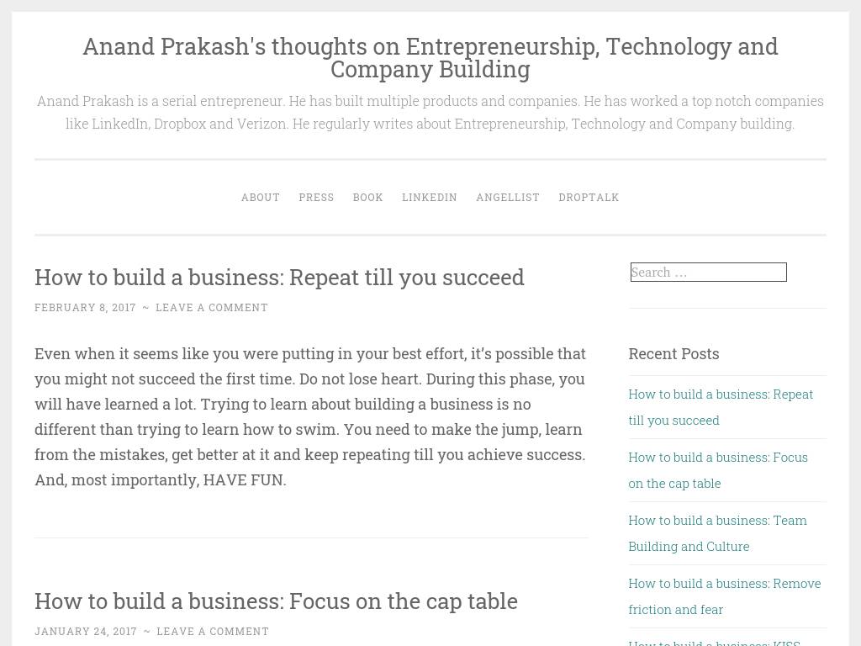Screen dimensions: 861x646
Task: Click the February 8, 2017 date link
Action: coord(85,308)
